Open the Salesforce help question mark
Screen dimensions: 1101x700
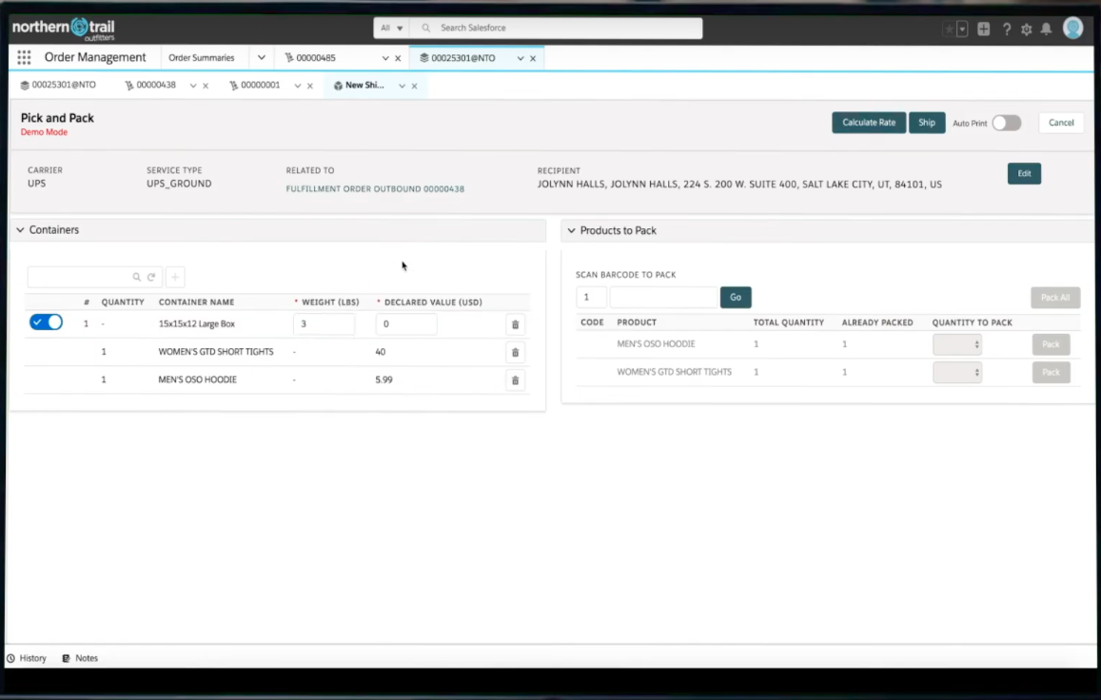click(1006, 29)
